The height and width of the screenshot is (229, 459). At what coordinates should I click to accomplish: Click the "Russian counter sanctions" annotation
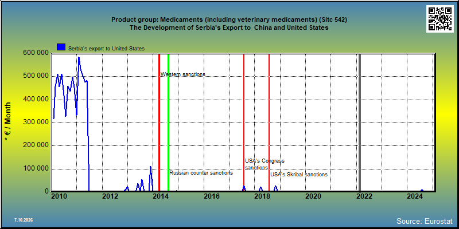click(201, 173)
